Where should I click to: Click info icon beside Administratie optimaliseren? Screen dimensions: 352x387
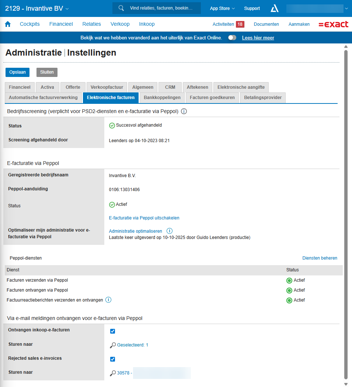pos(170,231)
